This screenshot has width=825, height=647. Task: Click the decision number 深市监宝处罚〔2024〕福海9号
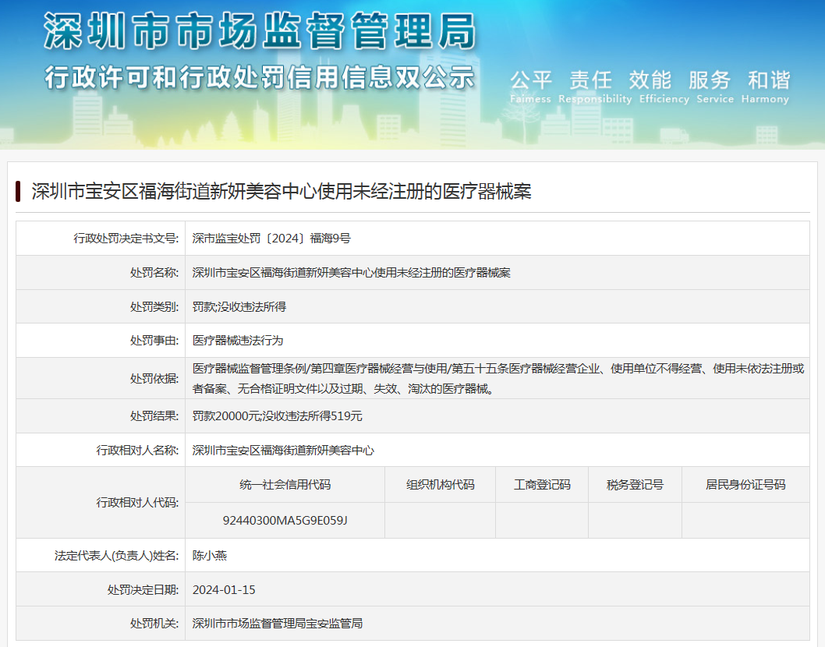271,239
